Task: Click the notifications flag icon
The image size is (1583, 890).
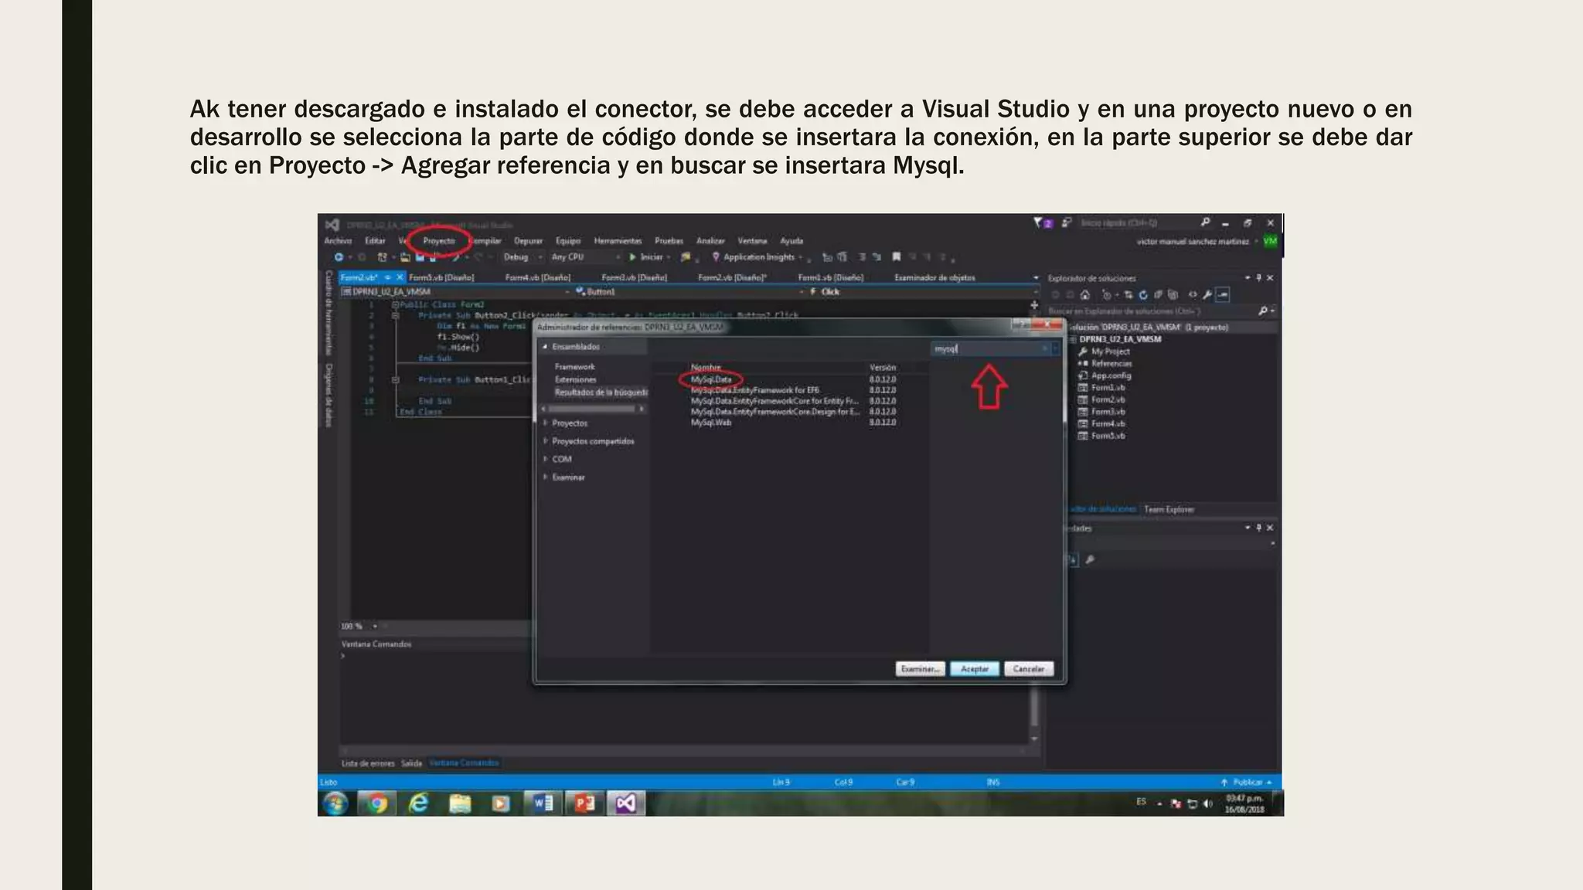Action: pos(1038,222)
